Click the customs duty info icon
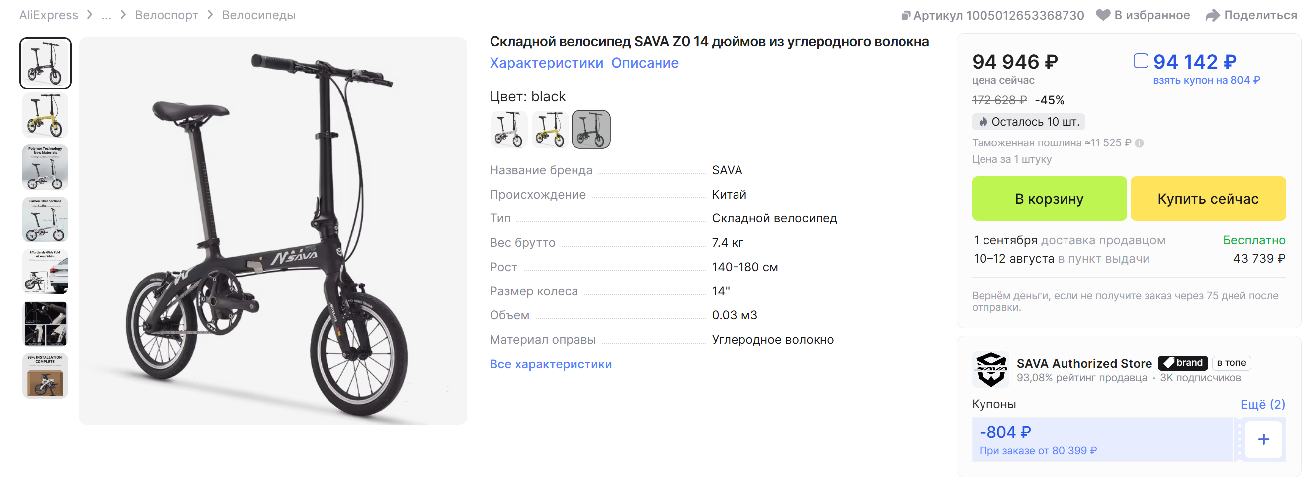The width and height of the screenshot is (1312, 492). (1140, 143)
